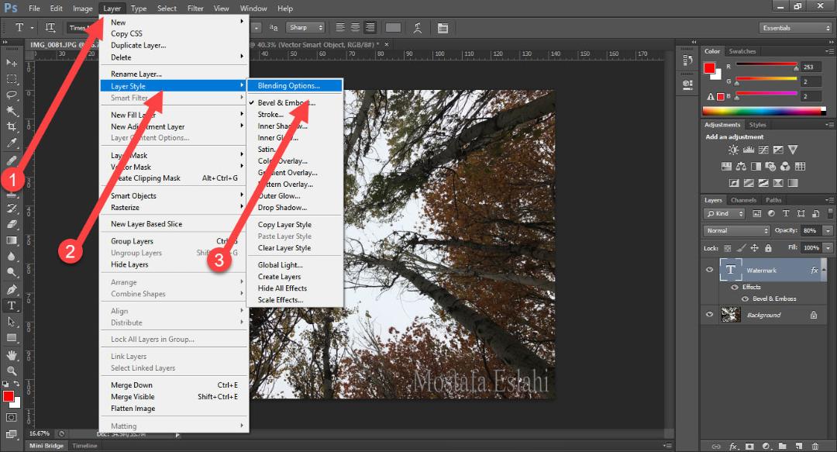Open the Essentials workspace dropdown
Viewport: 837px width, 452px height.
pos(795,28)
